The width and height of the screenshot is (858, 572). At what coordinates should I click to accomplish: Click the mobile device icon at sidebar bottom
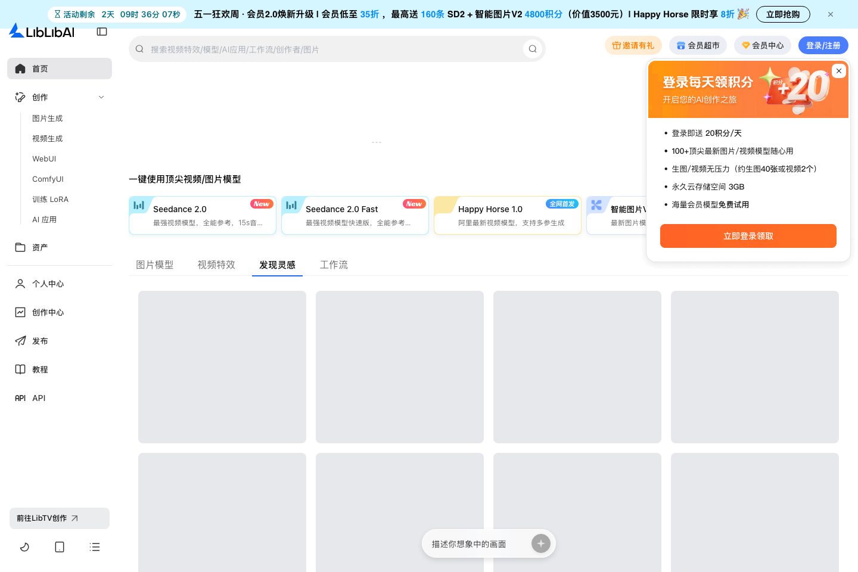tap(60, 547)
